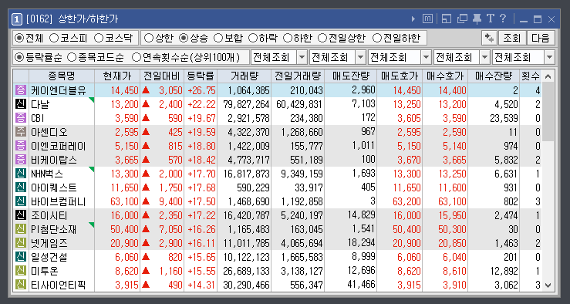The width and height of the screenshot is (570, 304).
Task: Open help question mark icon
Action: (x=503, y=19)
